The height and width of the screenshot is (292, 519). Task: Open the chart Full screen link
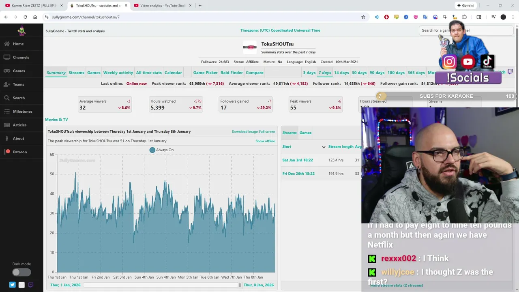click(x=267, y=131)
